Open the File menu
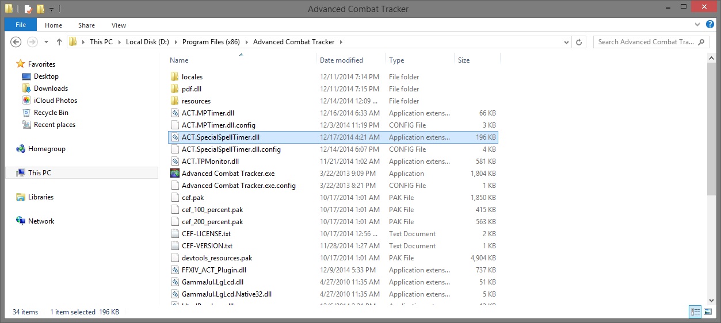 (21, 25)
